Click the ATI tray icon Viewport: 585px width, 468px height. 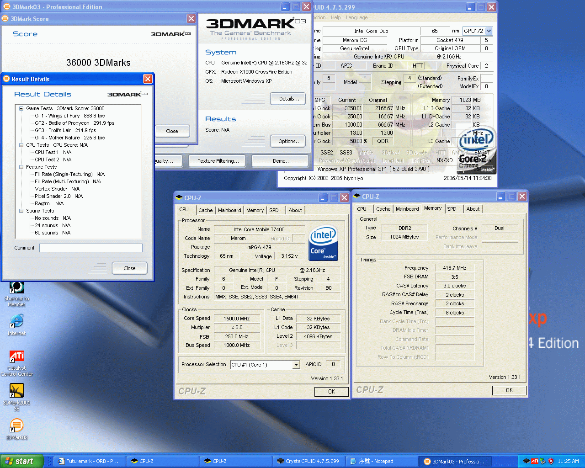[534, 461]
